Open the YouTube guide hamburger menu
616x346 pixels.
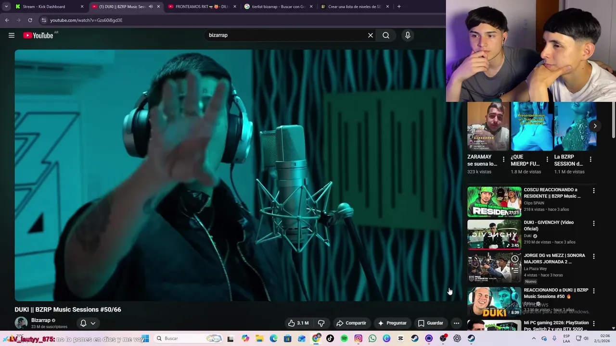pyautogui.click(x=12, y=35)
